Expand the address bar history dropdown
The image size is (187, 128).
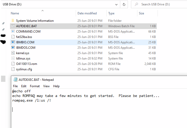(117, 4)
